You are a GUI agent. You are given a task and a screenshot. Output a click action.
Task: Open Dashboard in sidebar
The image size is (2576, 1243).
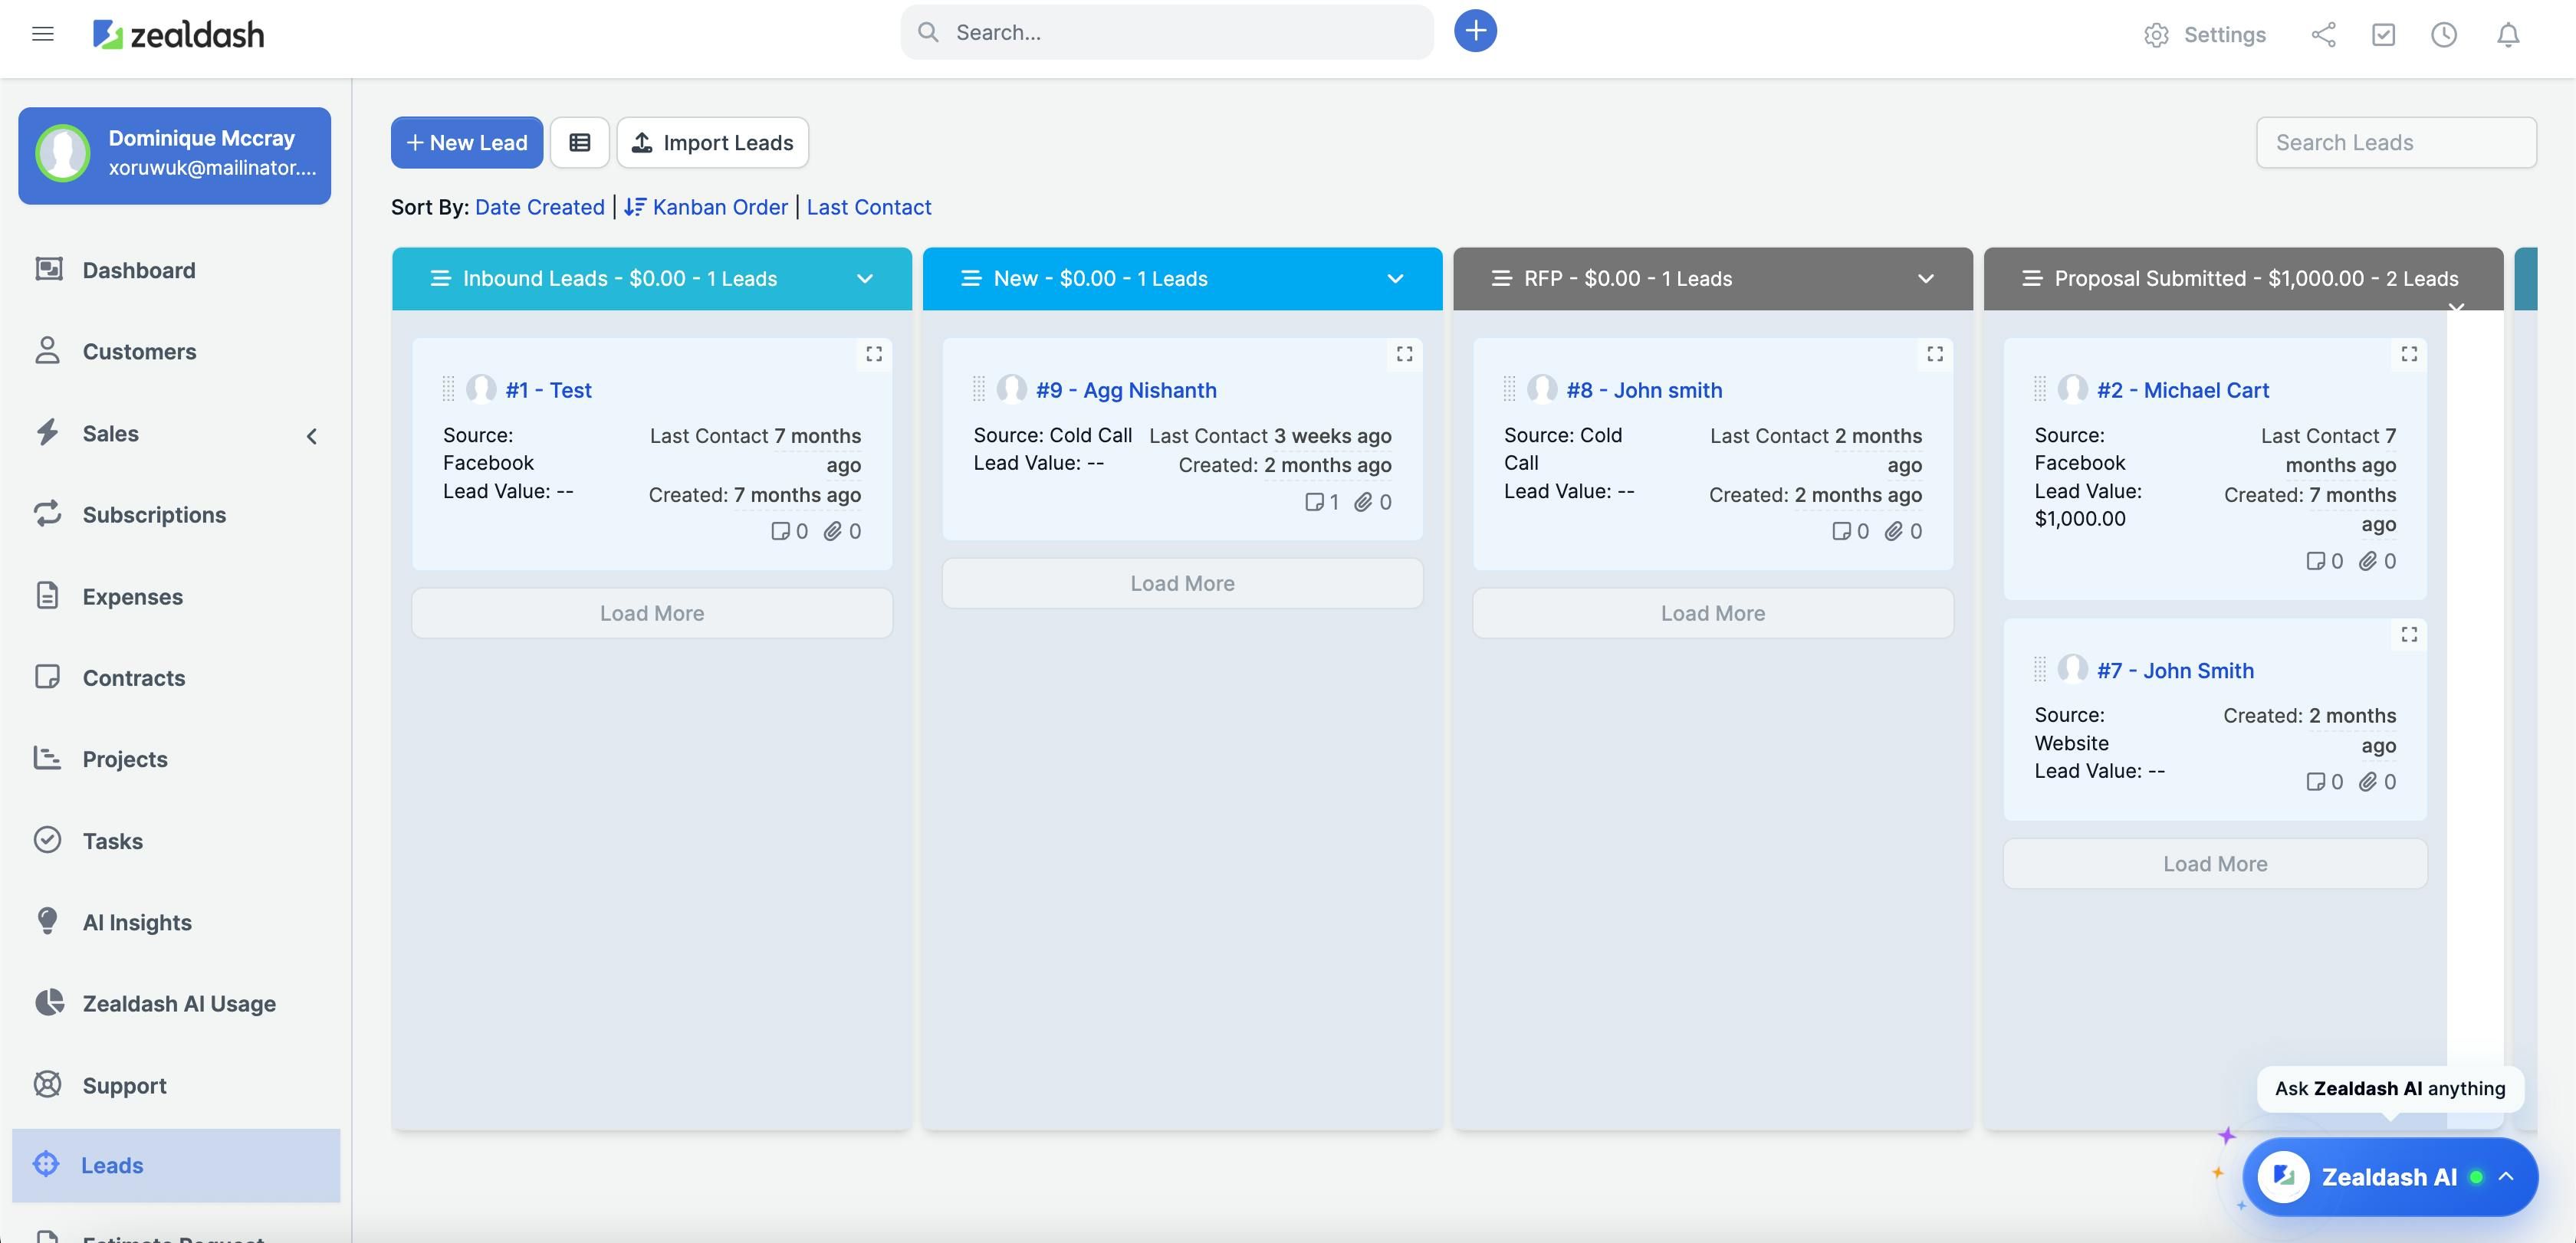coord(176,270)
